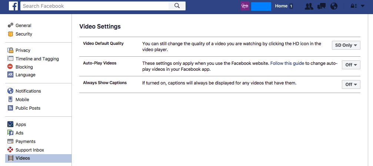This screenshot has width=373, height=166.
Task: Select Payments label in sidebar
Action: click(x=26, y=142)
